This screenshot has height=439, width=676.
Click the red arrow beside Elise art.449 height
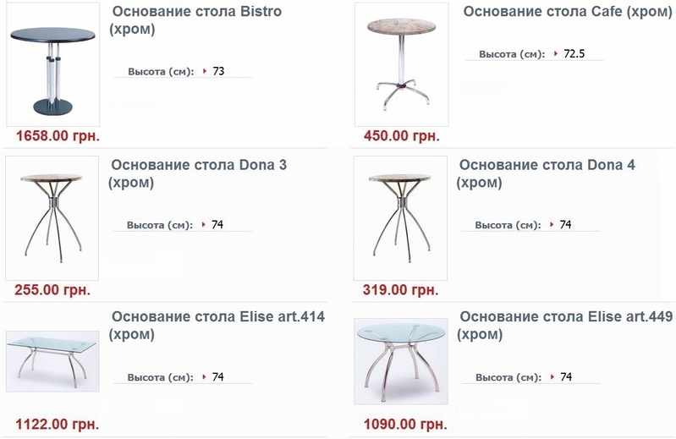tap(552, 377)
